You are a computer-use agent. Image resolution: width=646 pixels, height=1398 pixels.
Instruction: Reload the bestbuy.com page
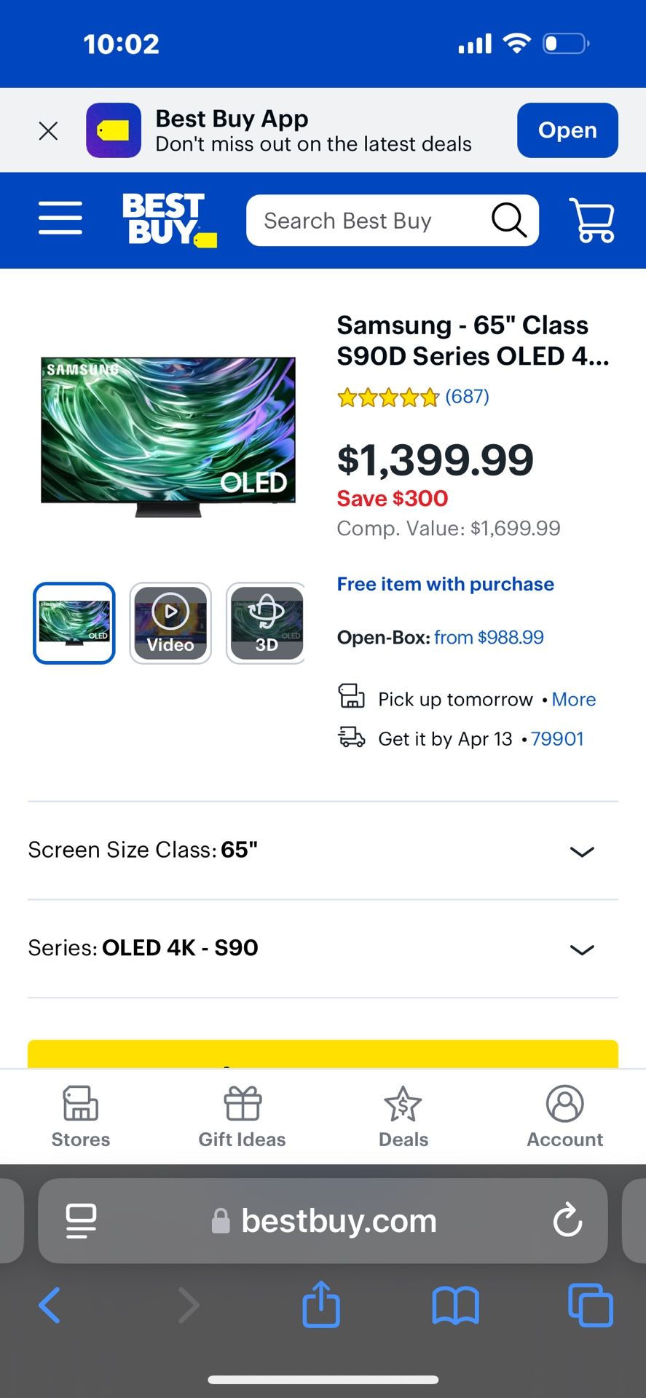tap(567, 1220)
